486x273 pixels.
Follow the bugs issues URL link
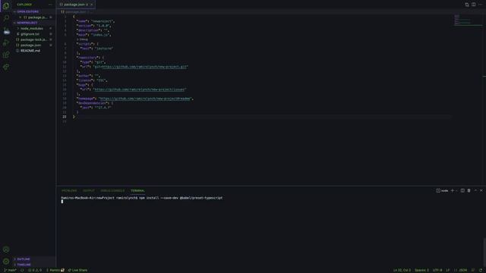click(x=140, y=89)
